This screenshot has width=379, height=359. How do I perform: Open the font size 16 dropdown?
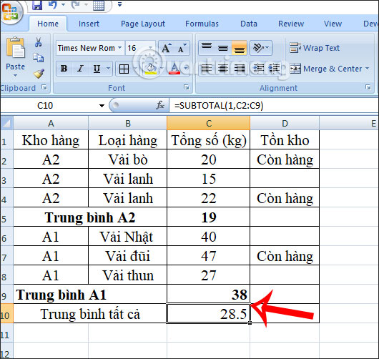pos(151,48)
